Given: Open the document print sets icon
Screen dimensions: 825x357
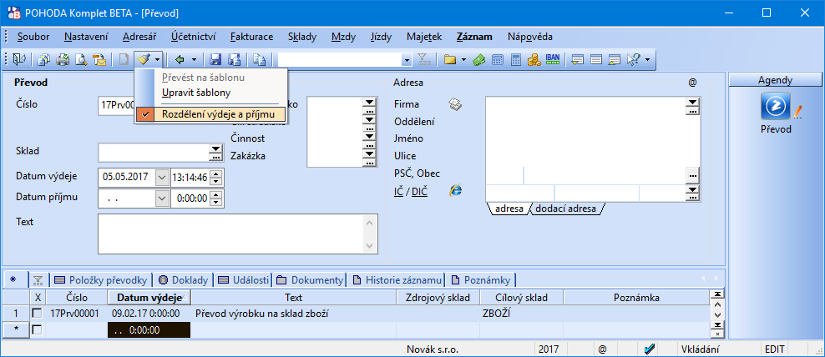Looking at the screenshot, I should (x=45, y=60).
